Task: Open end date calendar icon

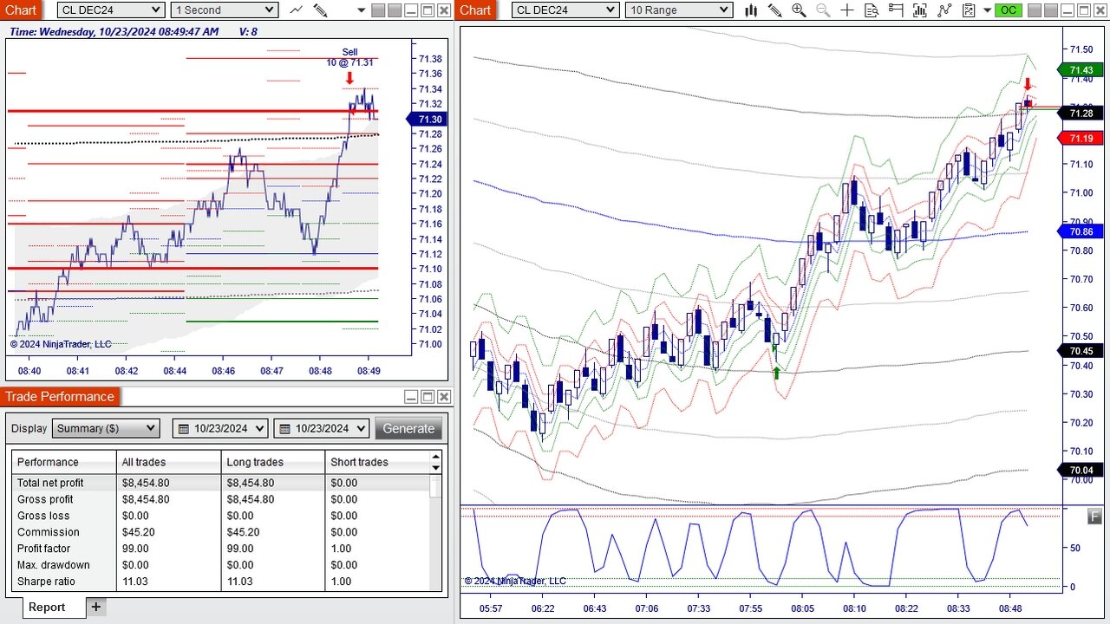Action: pyautogui.click(x=284, y=428)
